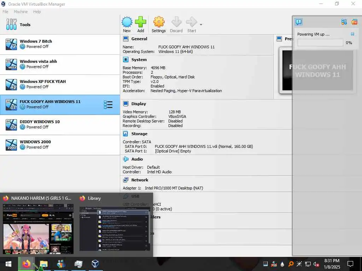Click the New virtual machine toolbar icon
The image size is (362, 271).
point(127,22)
